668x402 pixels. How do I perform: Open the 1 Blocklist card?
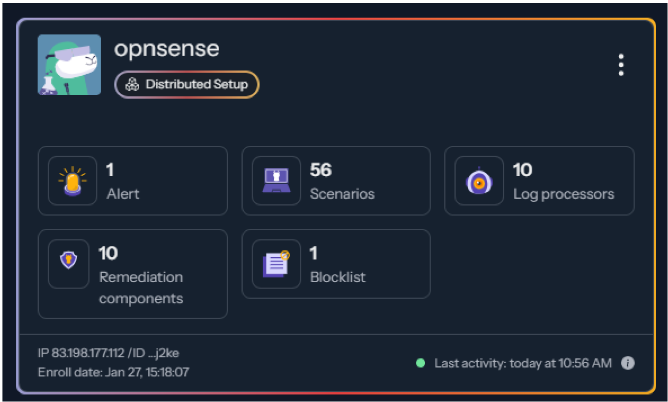(336, 264)
